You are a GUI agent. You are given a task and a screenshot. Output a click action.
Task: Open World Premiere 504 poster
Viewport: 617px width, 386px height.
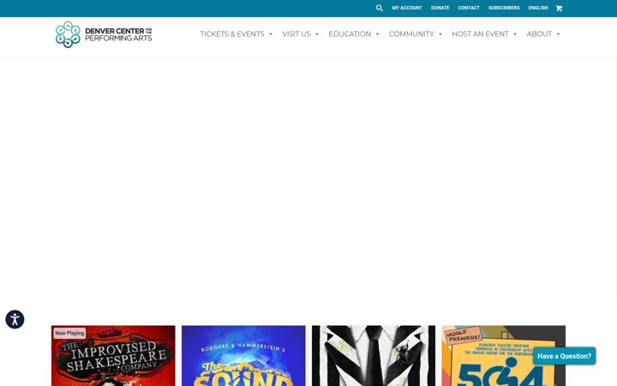click(x=504, y=356)
